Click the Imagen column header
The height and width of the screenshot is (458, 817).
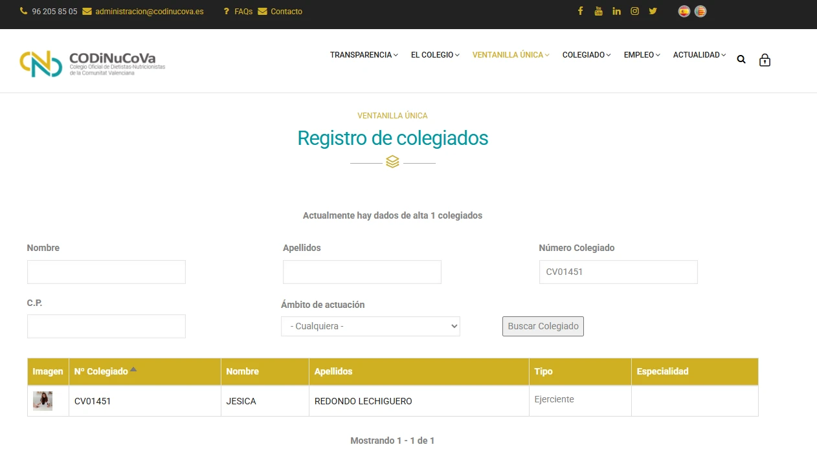48,371
